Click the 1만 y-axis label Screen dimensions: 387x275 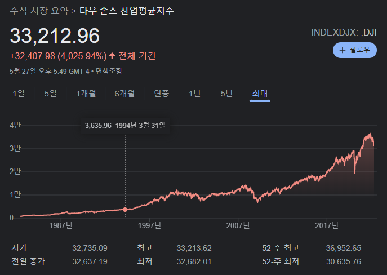point(15,195)
